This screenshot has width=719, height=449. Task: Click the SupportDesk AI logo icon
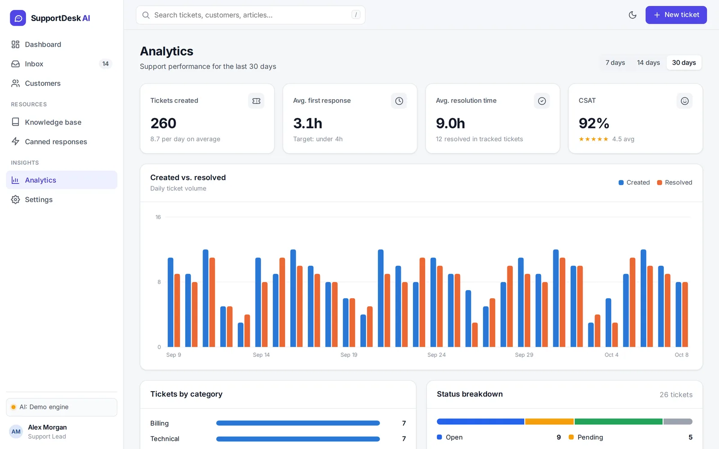[18, 18]
